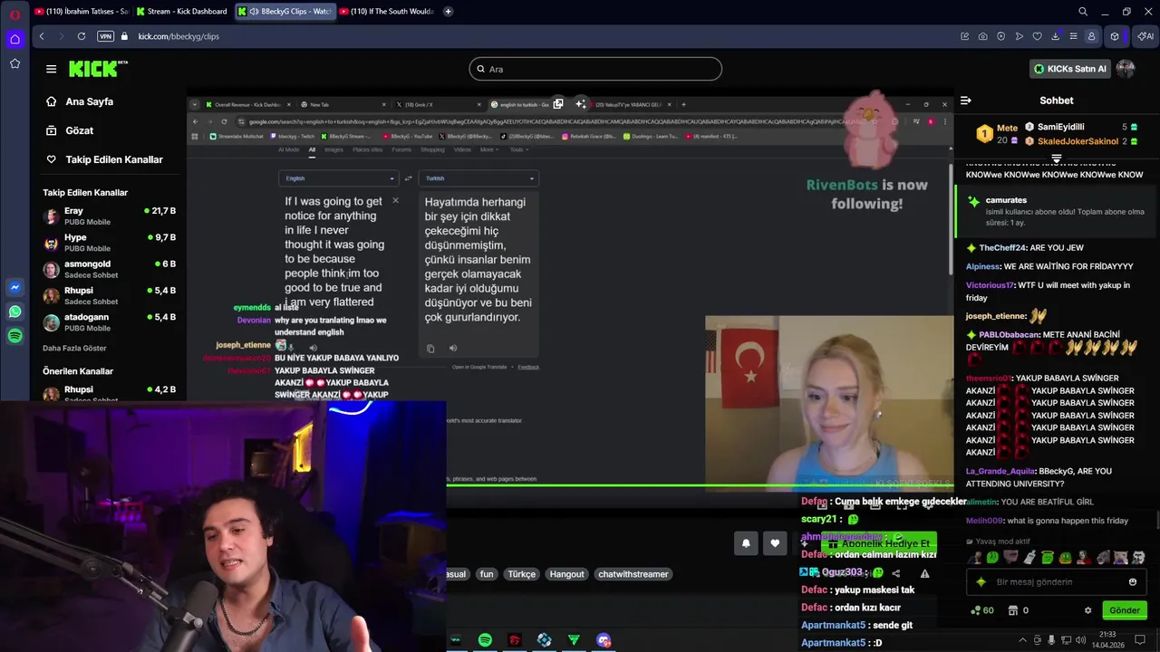Open the user profile avatar menu
Screen dimensions: 1160x652
click(x=1126, y=69)
